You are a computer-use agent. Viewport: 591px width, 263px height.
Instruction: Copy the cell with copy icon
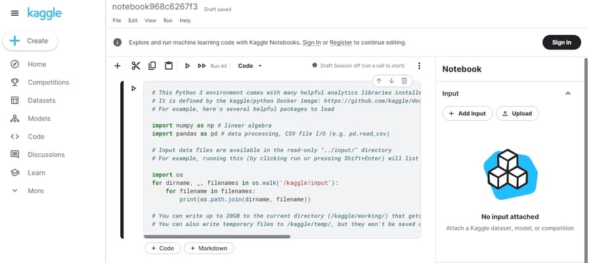pos(152,66)
